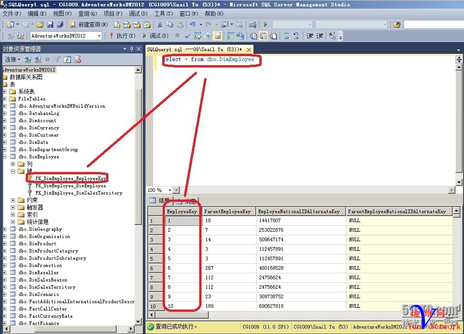Toggle Include Client Statistics
The width and height of the screenshot is (464, 334).
[x=240, y=36]
